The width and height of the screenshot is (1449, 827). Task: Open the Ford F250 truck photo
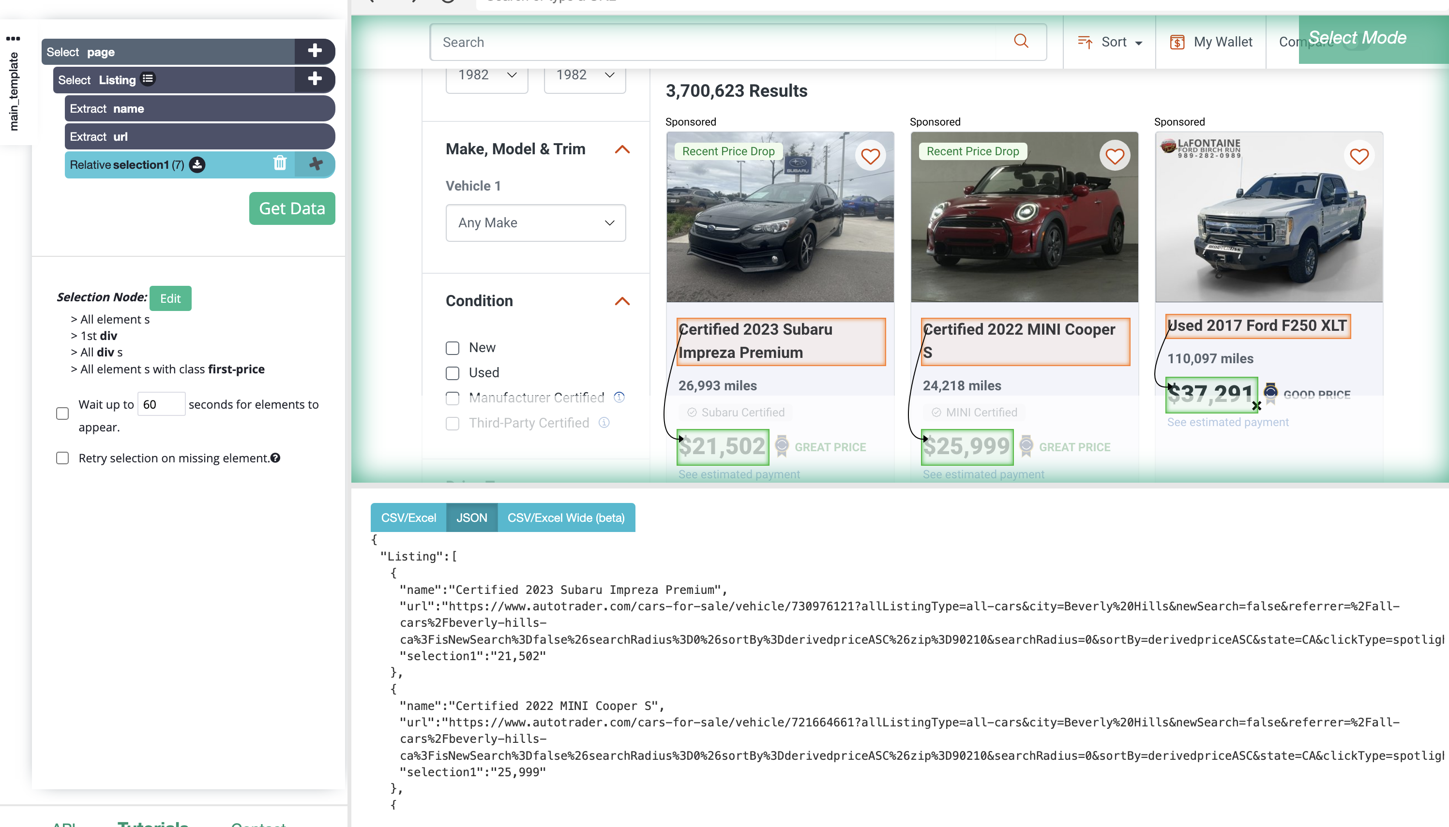coord(1269,217)
